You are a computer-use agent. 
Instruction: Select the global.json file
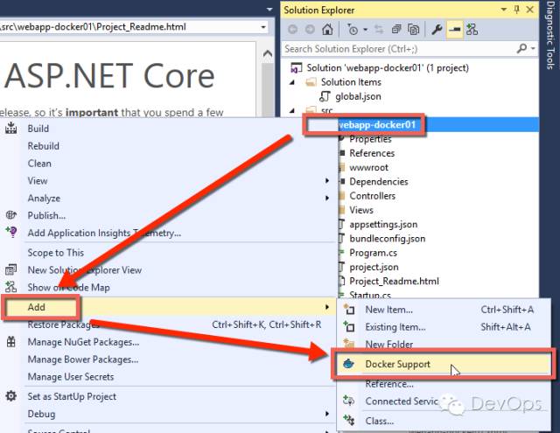[x=358, y=96]
